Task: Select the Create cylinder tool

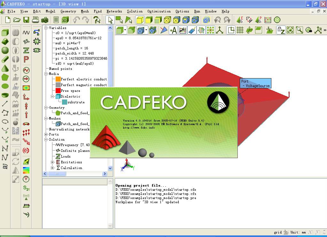Action: 5,59
